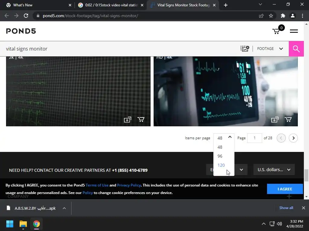Open the U.S. dollars currency dropdown

[274, 170]
